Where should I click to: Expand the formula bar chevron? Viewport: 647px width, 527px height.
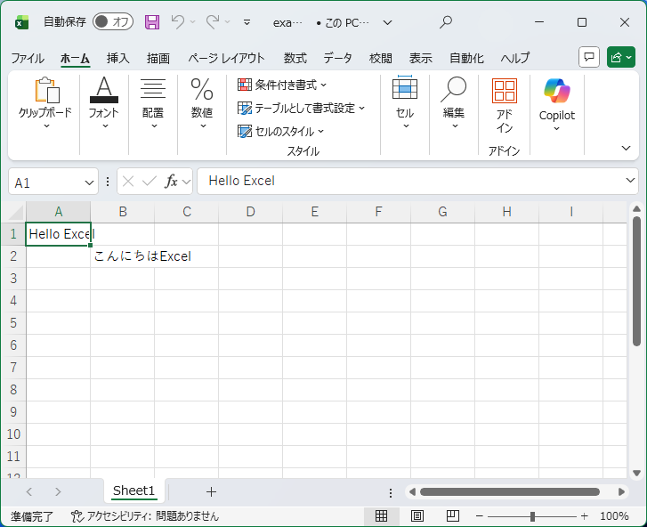coord(630,181)
